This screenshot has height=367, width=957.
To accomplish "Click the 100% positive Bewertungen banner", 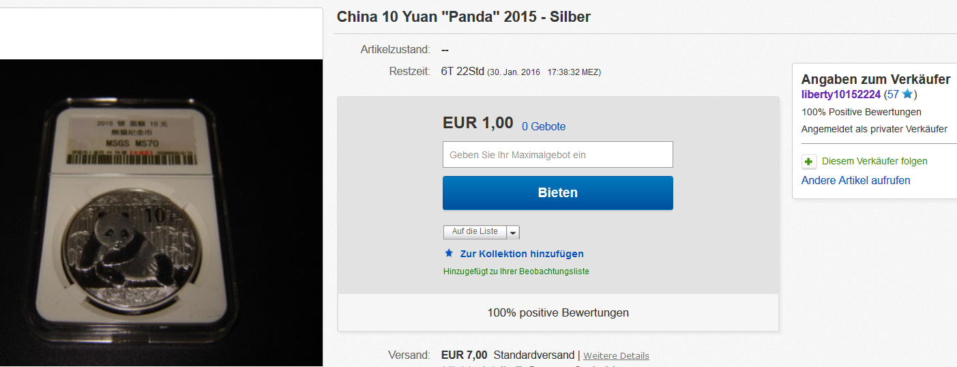I will click(x=558, y=312).
